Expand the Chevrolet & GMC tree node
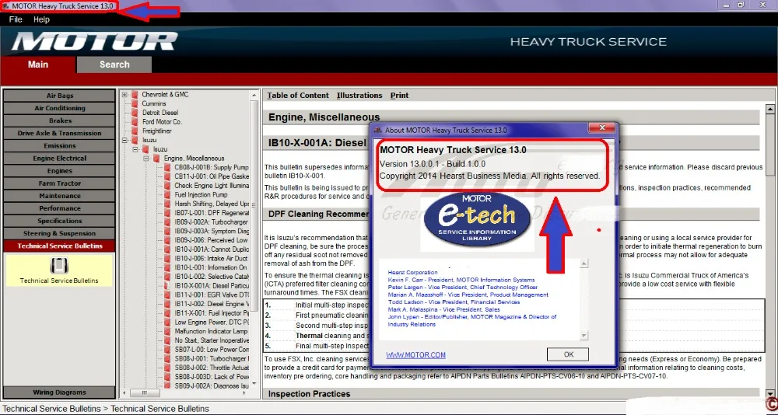 tap(125, 94)
